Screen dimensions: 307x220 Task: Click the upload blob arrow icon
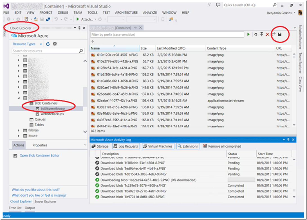(261, 34)
